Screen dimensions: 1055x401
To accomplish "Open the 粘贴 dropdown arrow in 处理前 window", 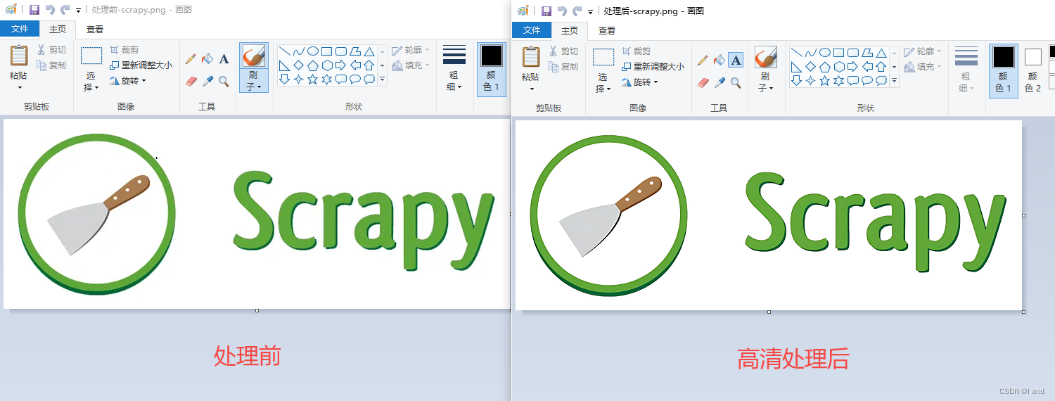I will point(19,88).
